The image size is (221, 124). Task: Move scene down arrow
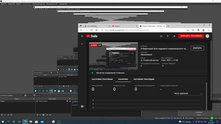[x=11, y=115]
